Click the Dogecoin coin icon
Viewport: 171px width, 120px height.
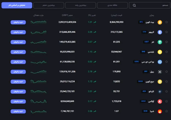tap(160, 82)
